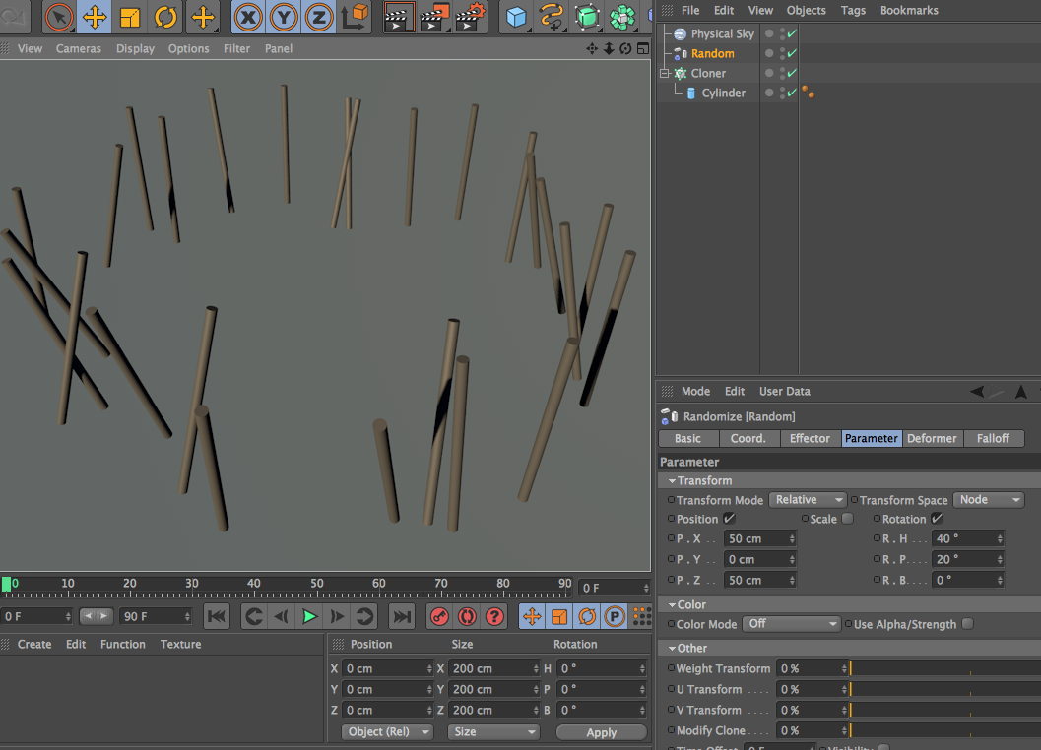Toggle the X axis lock
The image size is (1041, 750).
point(247,17)
